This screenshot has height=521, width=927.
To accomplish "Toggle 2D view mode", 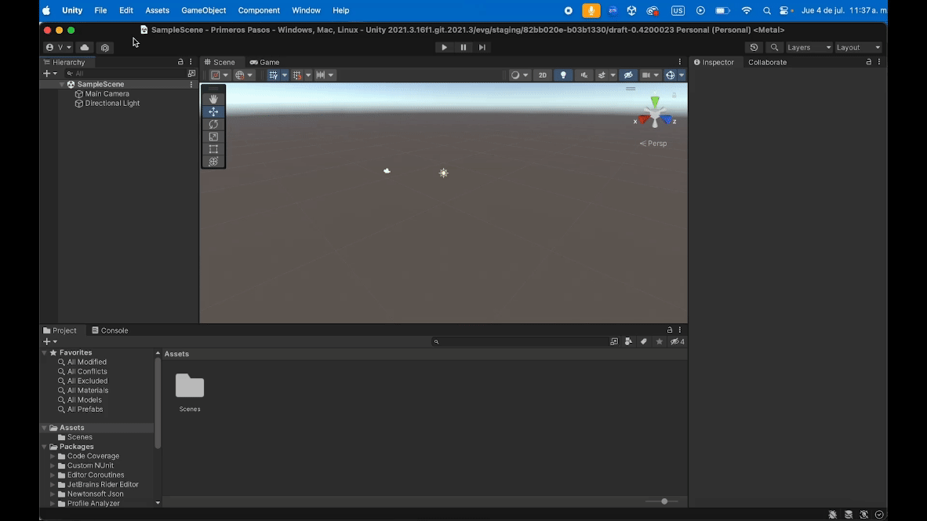I will click(542, 75).
